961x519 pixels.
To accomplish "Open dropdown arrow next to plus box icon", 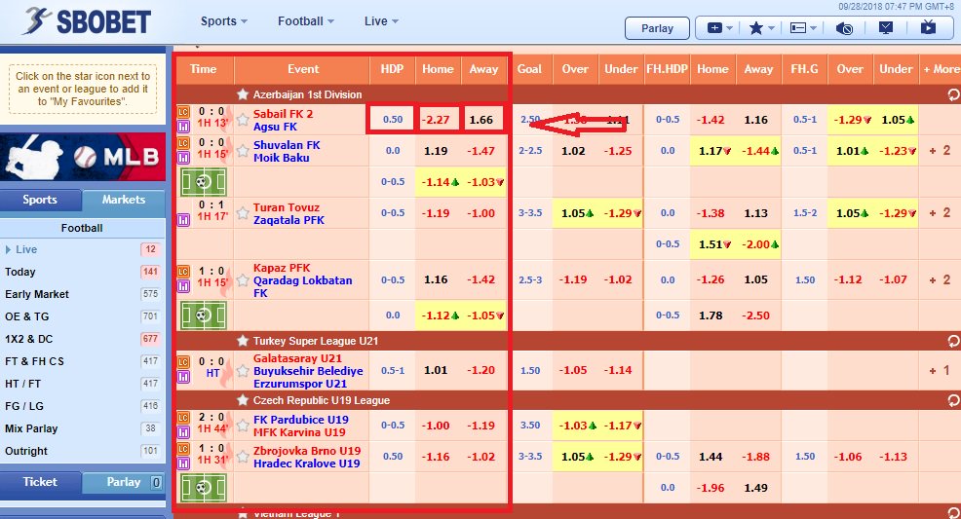I will click(x=729, y=28).
